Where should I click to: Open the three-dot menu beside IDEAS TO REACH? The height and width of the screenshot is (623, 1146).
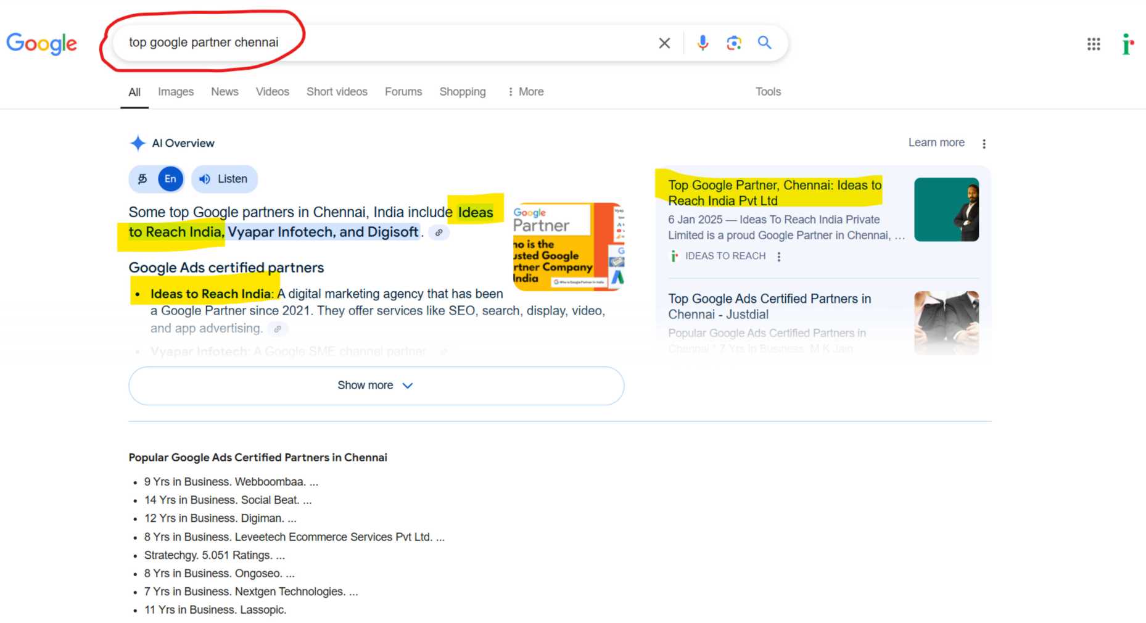[x=779, y=256]
